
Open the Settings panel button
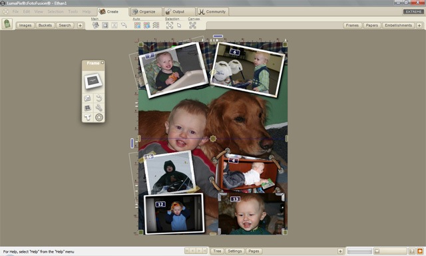(x=235, y=251)
